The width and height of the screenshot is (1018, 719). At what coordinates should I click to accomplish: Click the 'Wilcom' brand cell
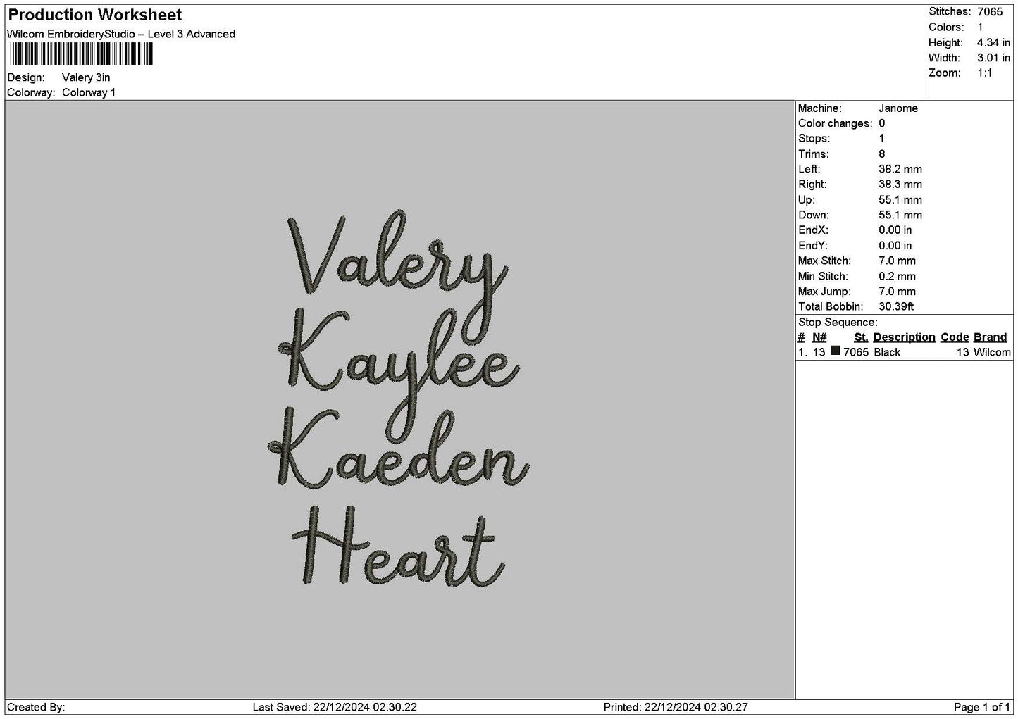tap(992, 353)
